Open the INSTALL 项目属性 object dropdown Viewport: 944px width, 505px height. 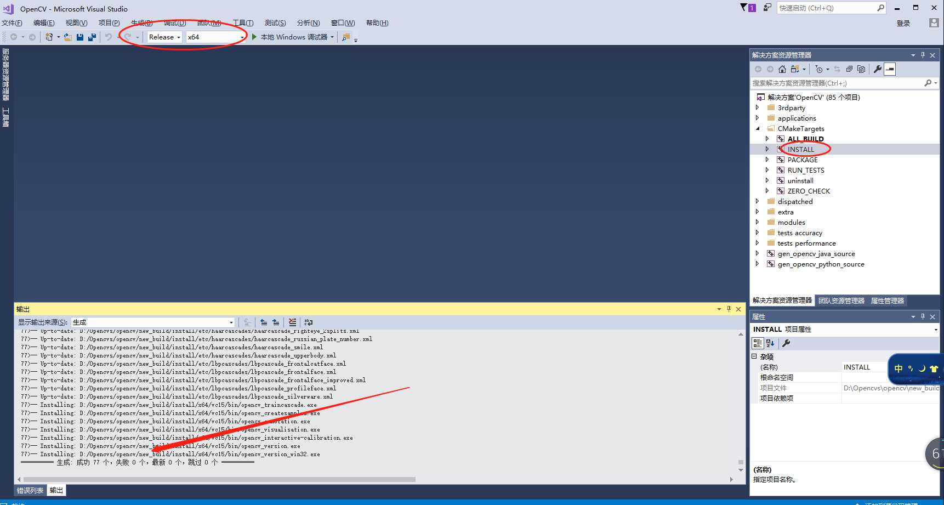[x=935, y=330]
